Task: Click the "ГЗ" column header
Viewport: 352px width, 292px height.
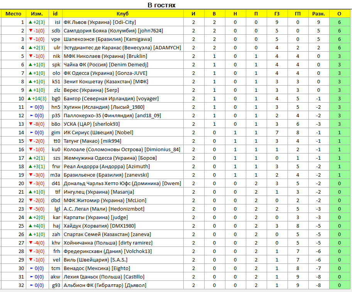Action: (x=277, y=14)
